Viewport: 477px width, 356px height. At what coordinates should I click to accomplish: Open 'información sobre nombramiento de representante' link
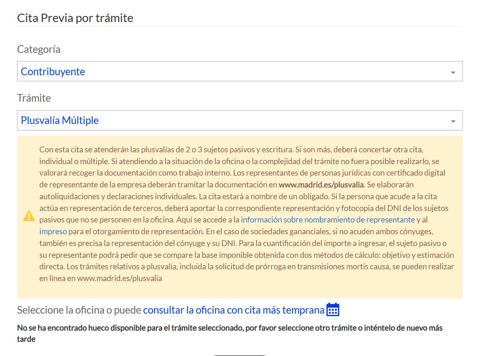[328, 219]
